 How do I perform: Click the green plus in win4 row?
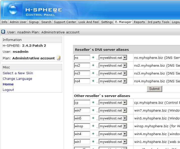(x=93, y=134)
